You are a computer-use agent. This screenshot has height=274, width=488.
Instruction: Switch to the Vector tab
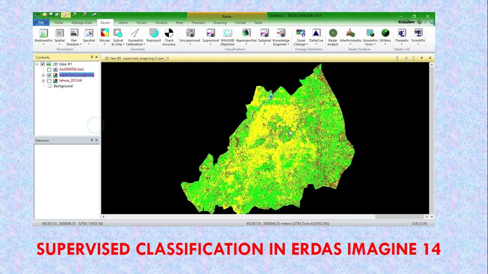click(x=123, y=23)
